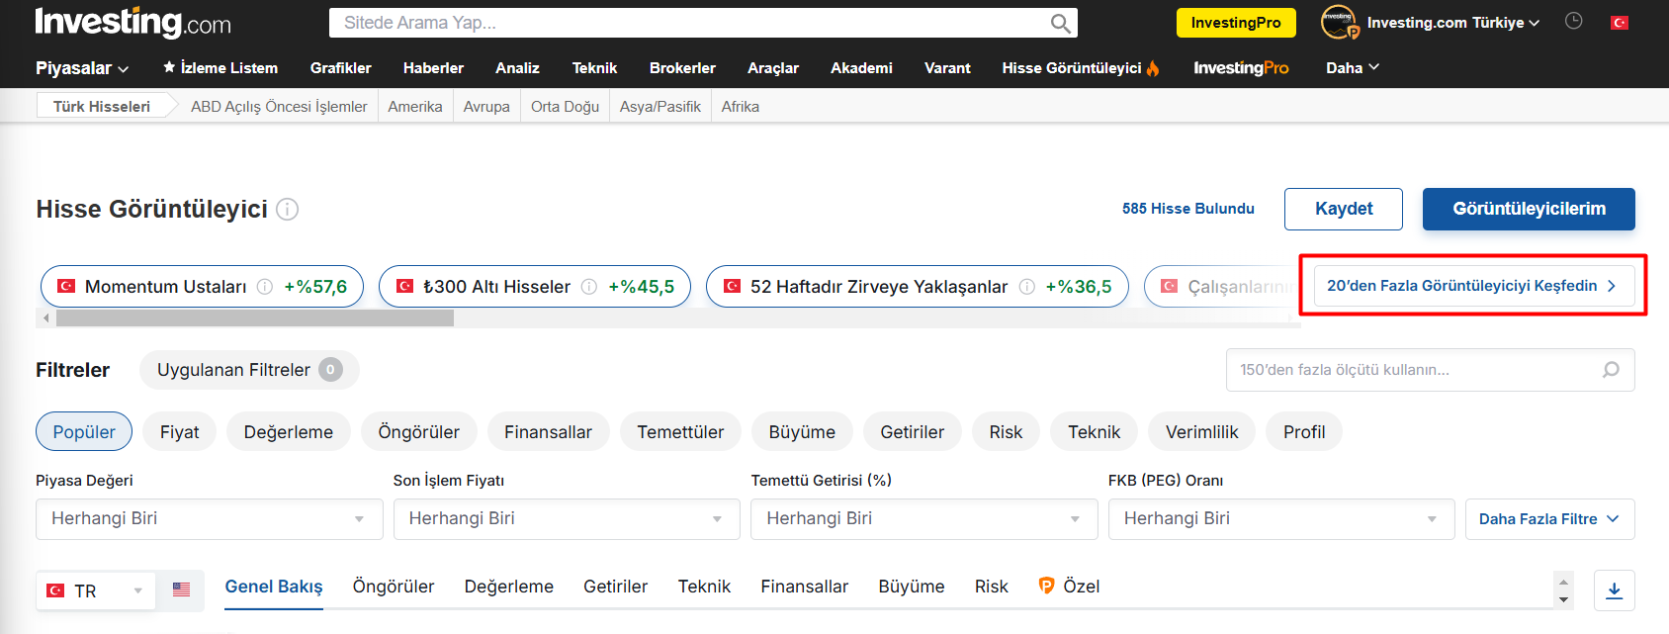Click the 150'den fazla ölçütü kullanın field
Screen dimensions: 1669x634
coord(1430,370)
